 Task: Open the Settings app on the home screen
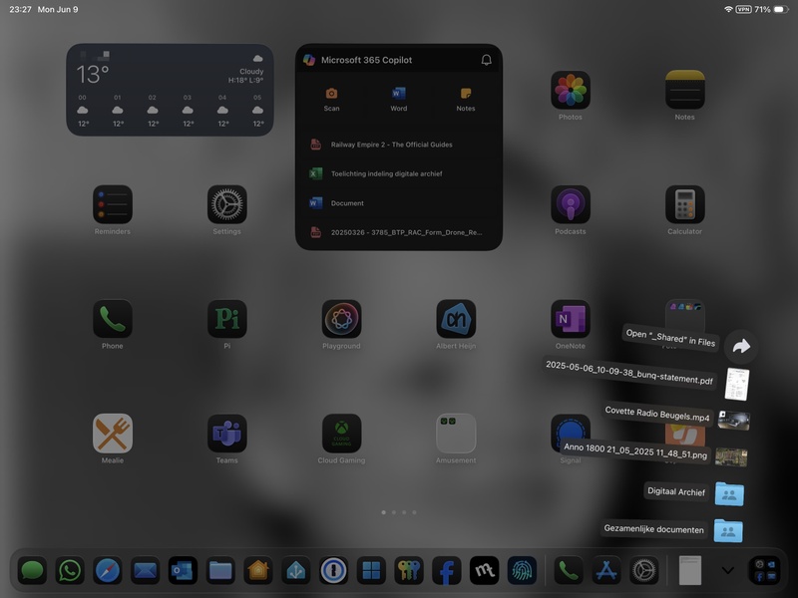click(x=227, y=204)
